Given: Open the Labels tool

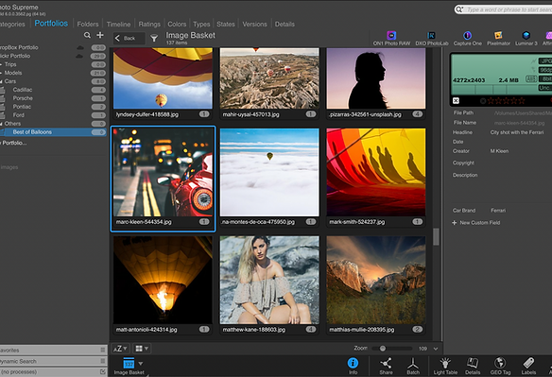Looking at the screenshot, I should click(528, 366).
